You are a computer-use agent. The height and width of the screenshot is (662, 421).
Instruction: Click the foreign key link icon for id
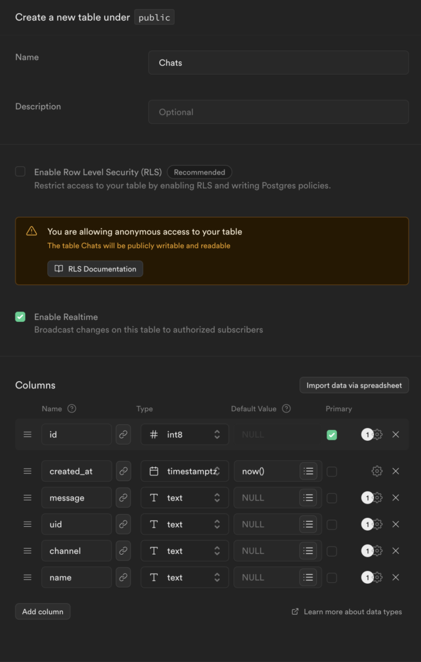click(x=124, y=434)
